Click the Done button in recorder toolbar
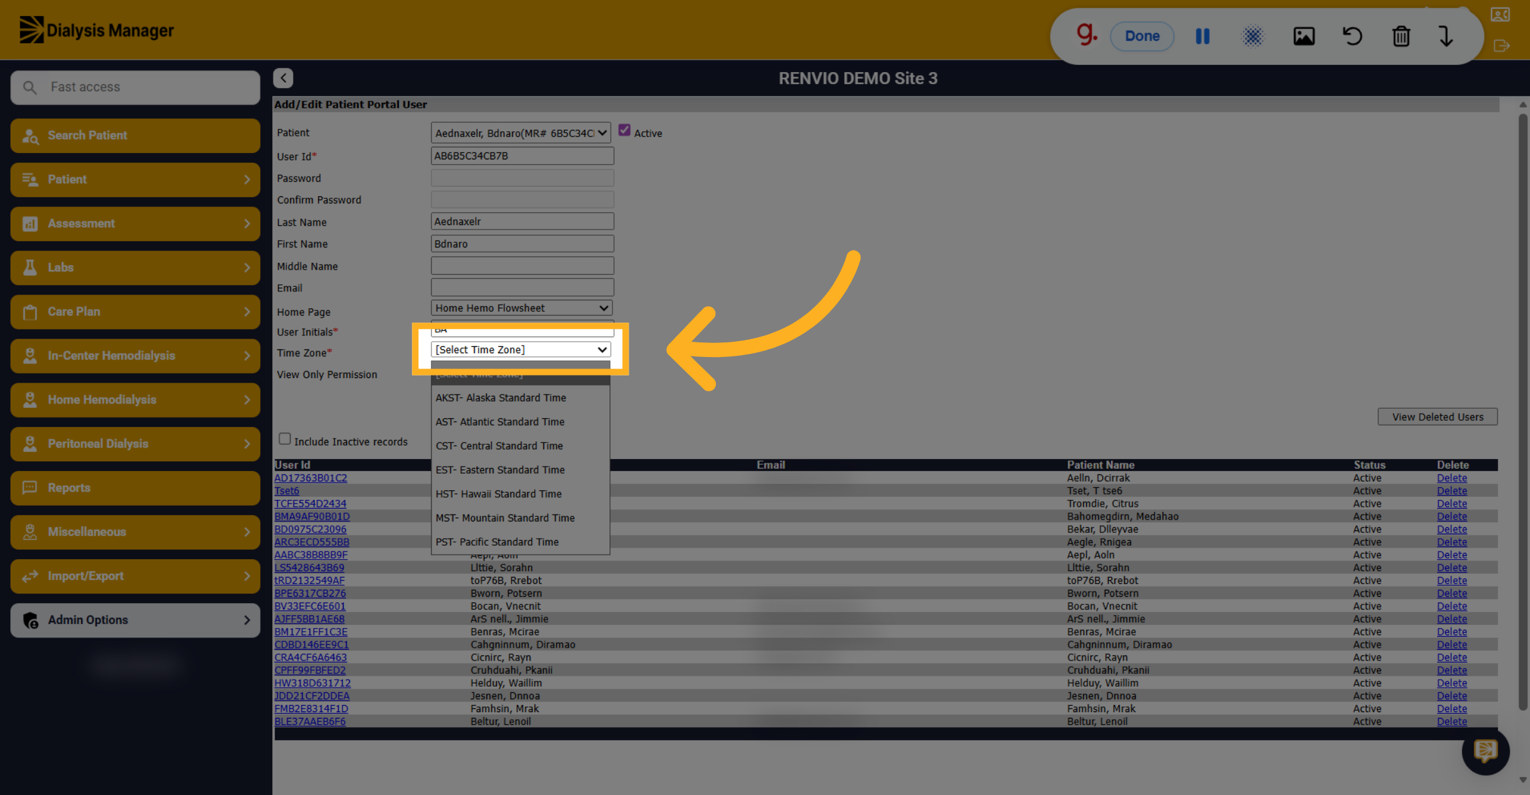This screenshot has width=1530, height=795. [1142, 36]
